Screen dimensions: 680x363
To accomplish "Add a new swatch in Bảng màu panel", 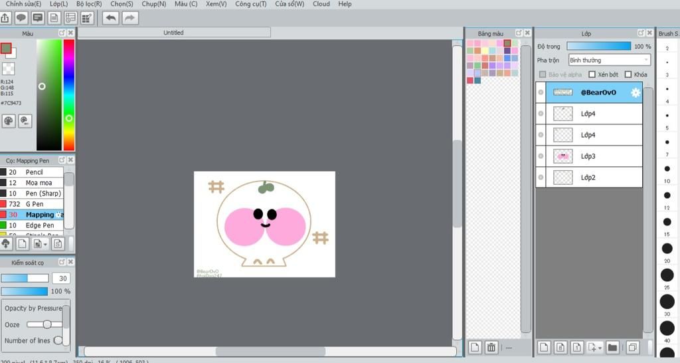I will (475, 347).
